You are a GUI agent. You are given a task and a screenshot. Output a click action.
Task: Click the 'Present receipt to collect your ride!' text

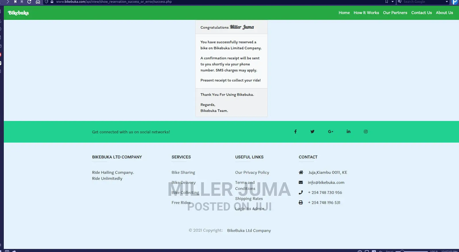[x=231, y=80]
